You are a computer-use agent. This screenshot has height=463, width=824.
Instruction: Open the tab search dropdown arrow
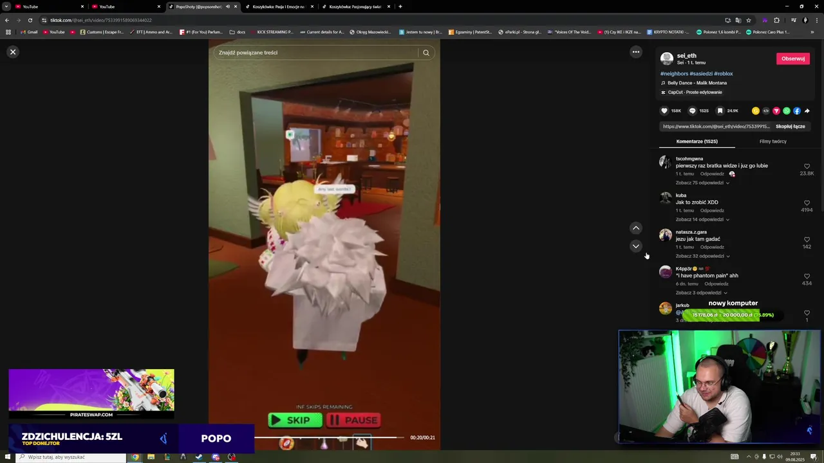click(6, 6)
